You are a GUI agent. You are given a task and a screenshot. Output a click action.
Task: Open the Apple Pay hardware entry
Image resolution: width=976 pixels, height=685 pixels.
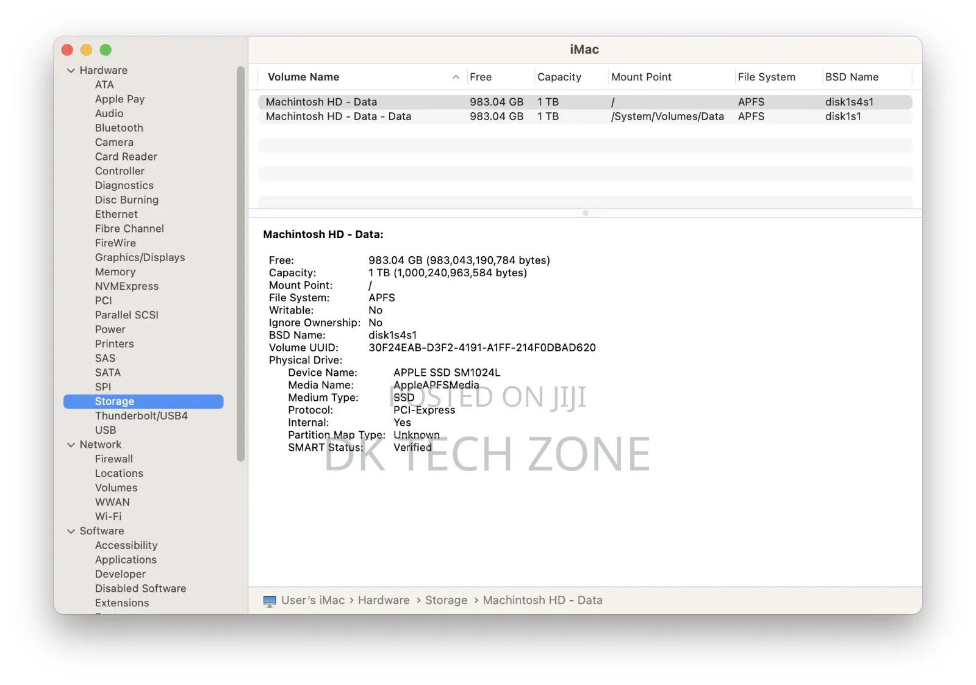120,99
